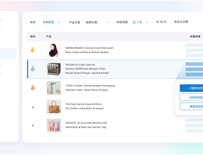Click 'PU Leather untuk Bahu & Tangan' text
Screen dimensions: 203x155
click(85, 109)
